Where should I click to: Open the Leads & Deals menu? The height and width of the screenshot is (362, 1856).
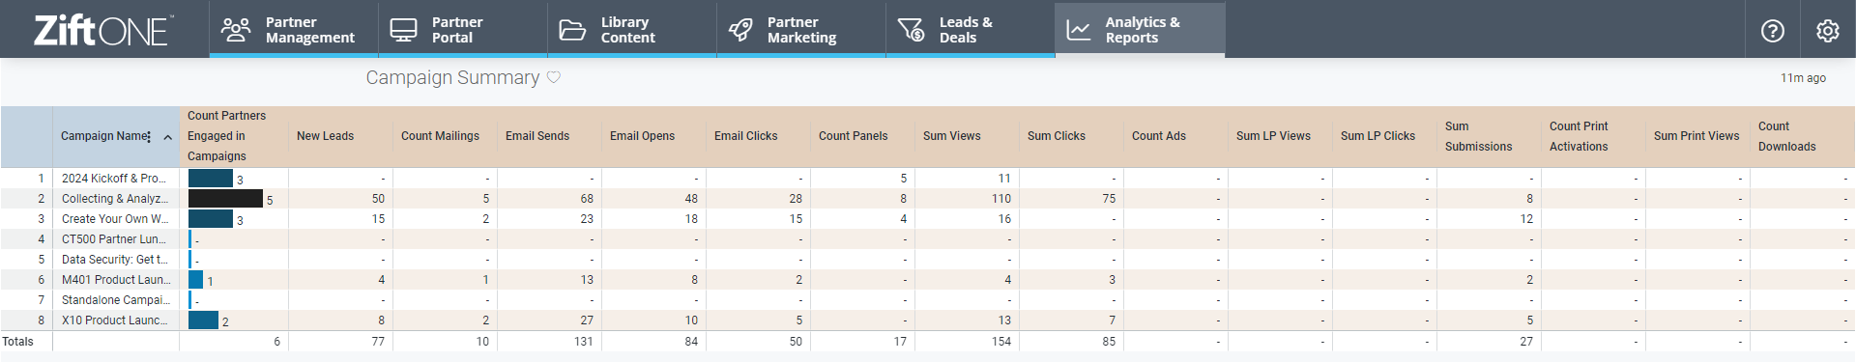(971, 30)
